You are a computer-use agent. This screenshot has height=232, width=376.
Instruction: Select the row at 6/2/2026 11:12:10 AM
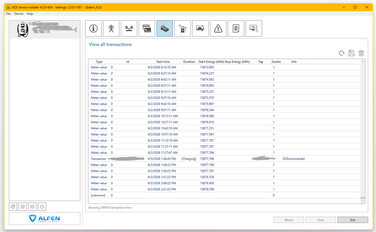[x=225, y=141]
